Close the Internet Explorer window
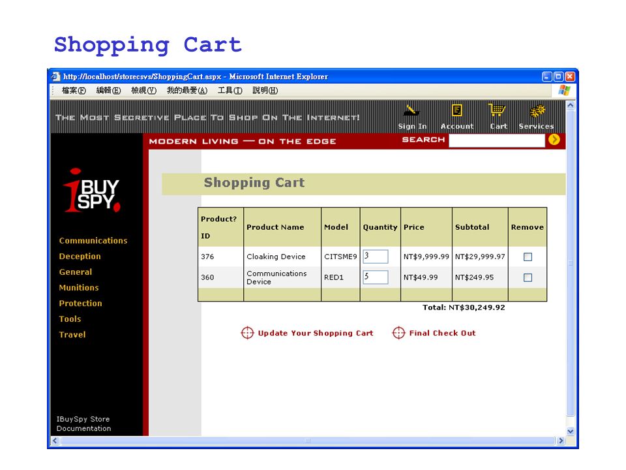 pos(570,76)
